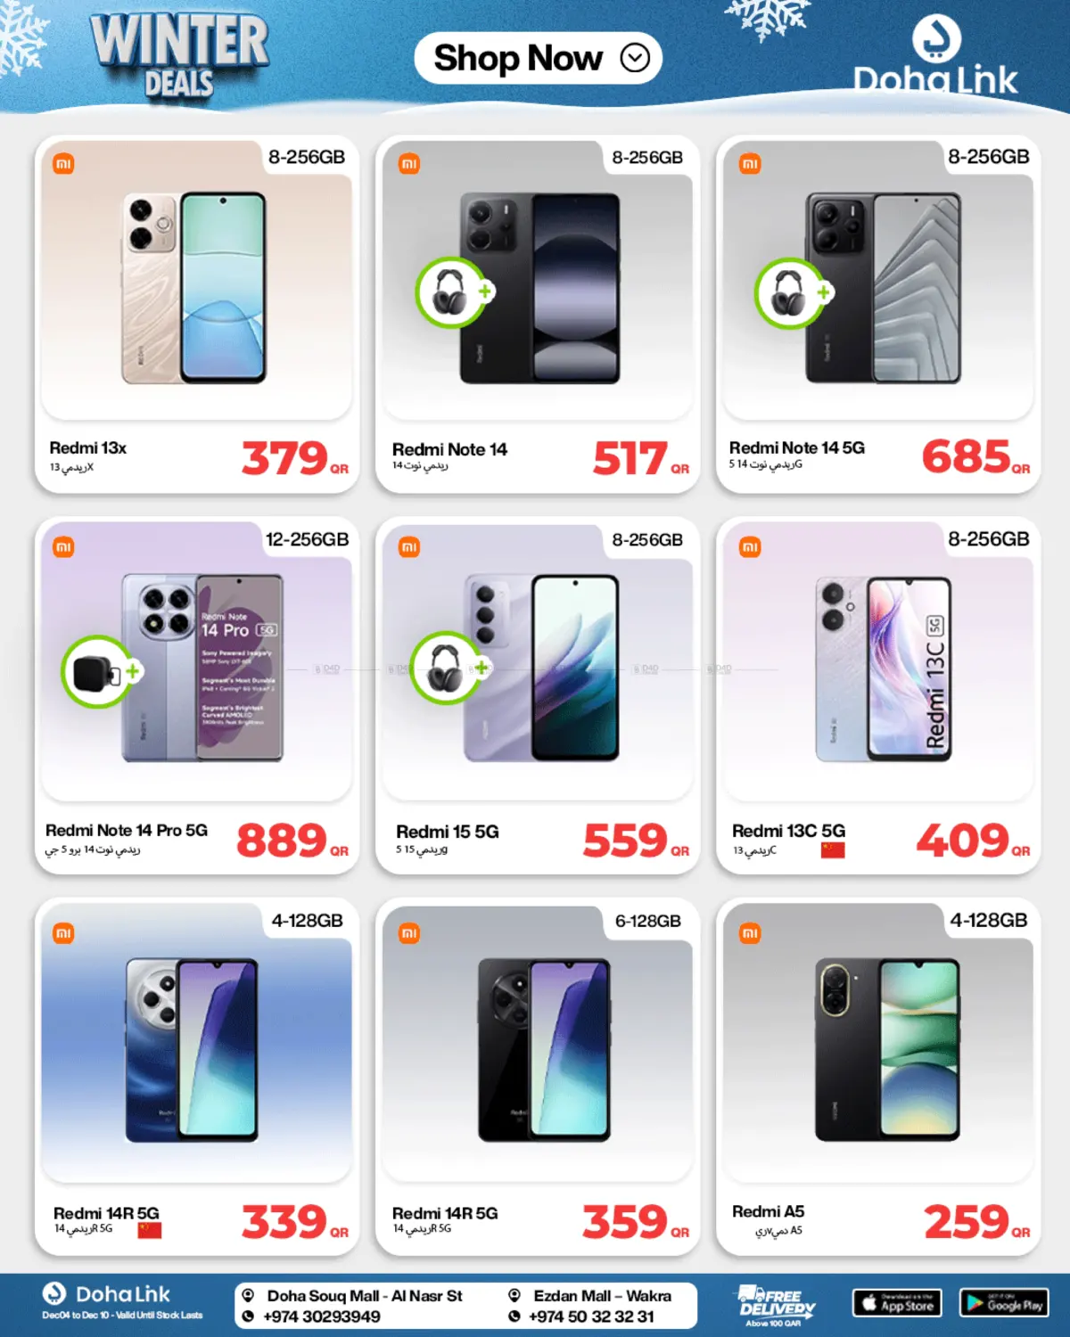The width and height of the screenshot is (1070, 1337).
Task: Click the Winter Deals banner title
Action: point(179,55)
